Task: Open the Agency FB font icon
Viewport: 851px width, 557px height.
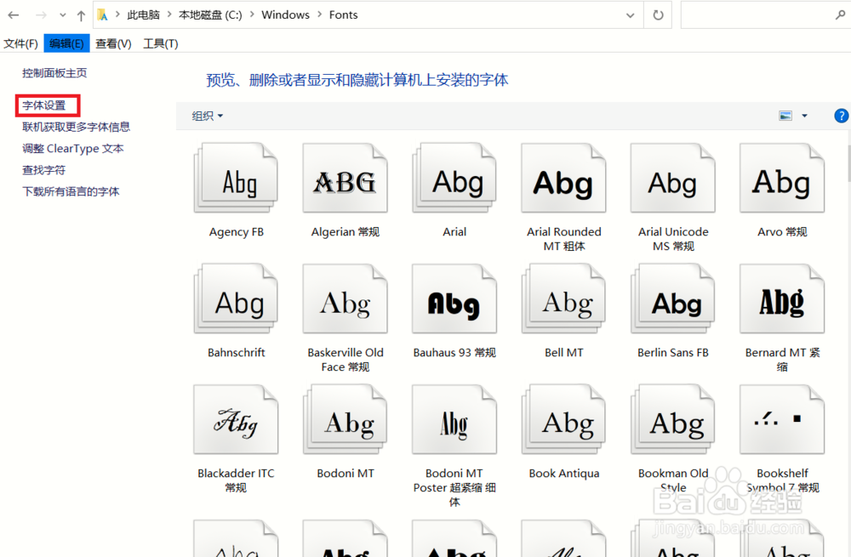Action: [236, 178]
